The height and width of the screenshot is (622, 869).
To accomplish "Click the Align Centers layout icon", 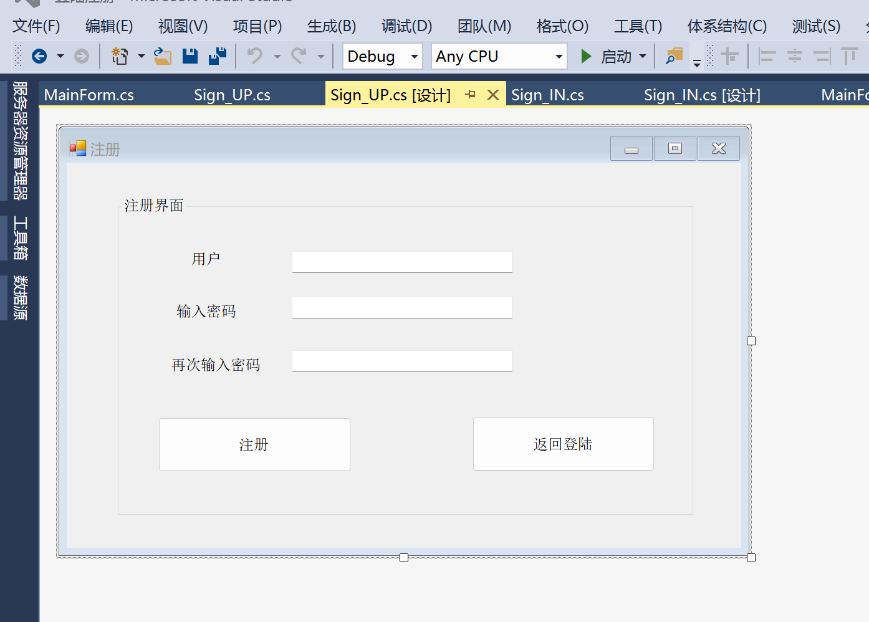I will (795, 56).
